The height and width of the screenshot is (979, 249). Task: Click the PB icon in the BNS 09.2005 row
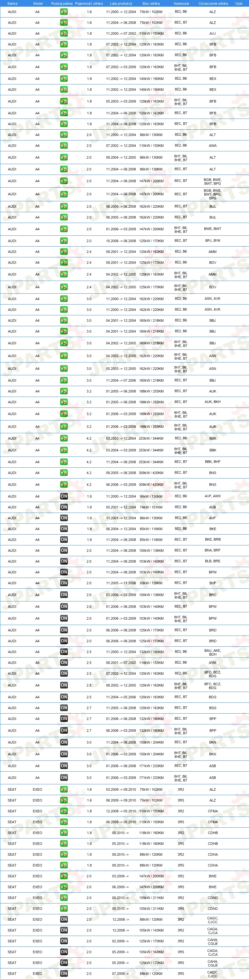(64, 473)
